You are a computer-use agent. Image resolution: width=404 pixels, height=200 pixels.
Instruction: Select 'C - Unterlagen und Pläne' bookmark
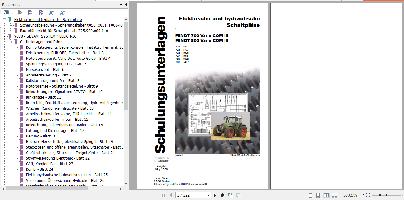click(41, 42)
